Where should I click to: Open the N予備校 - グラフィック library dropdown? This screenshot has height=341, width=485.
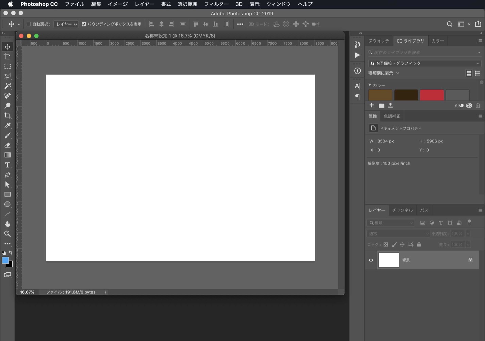pyautogui.click(x=425, y=63)
